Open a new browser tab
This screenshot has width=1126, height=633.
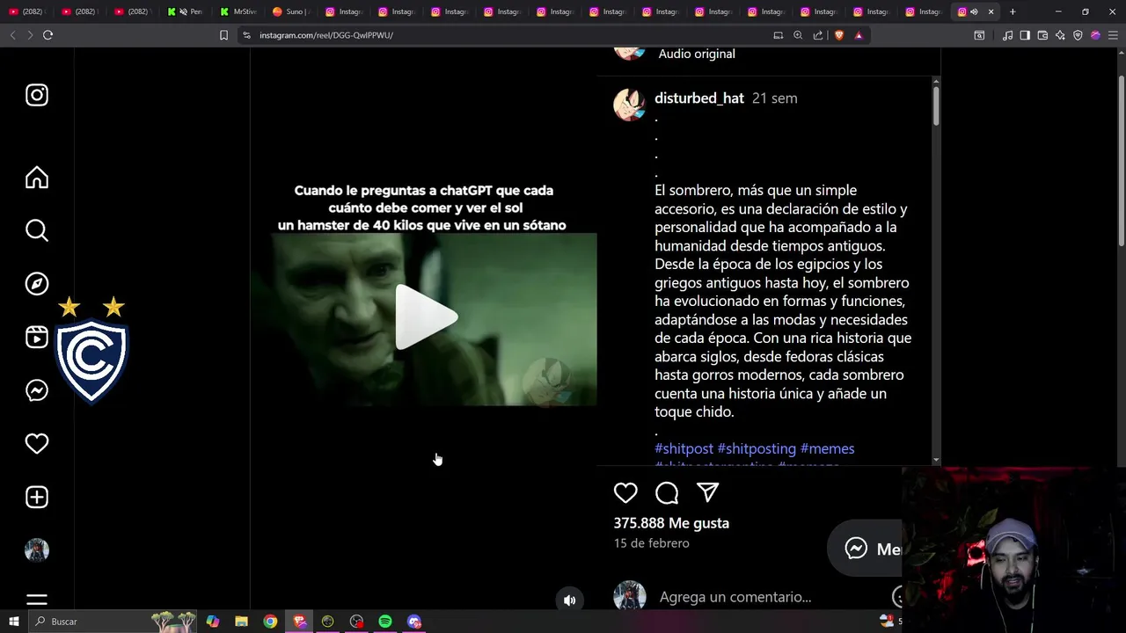click(x=1013, y=11)
